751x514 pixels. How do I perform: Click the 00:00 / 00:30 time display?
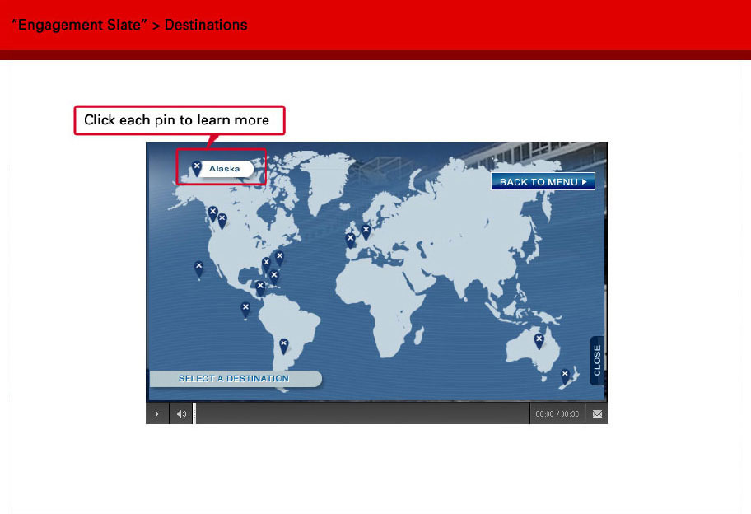click(557, 414)
